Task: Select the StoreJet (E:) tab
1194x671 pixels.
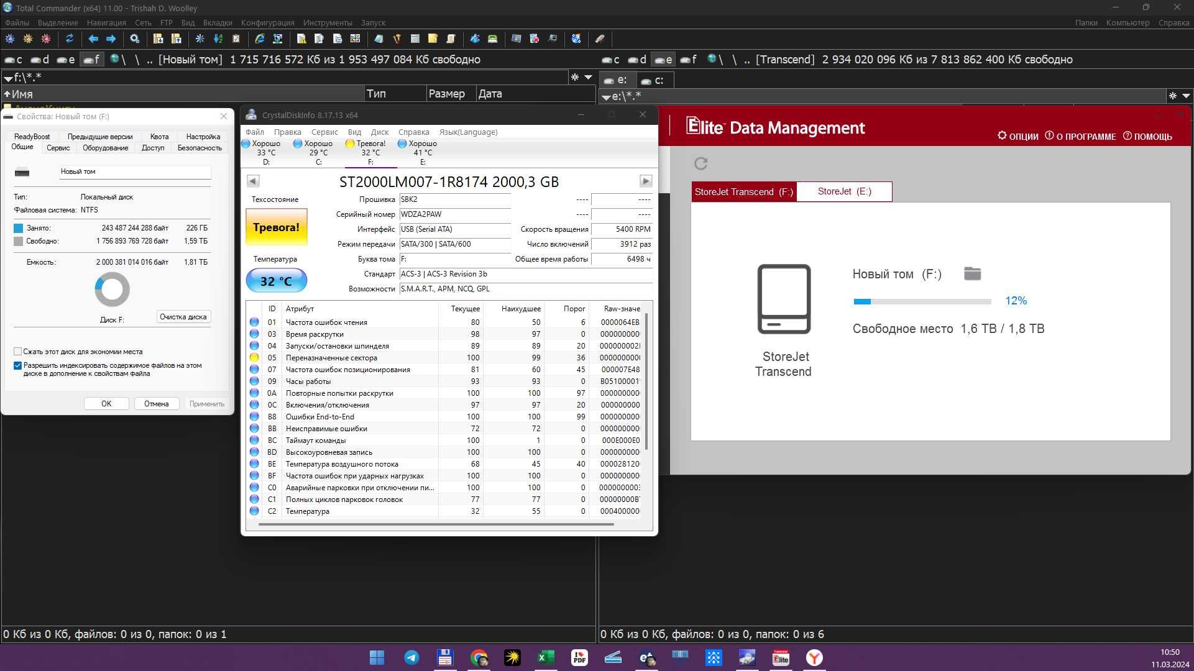Action: 844,191
